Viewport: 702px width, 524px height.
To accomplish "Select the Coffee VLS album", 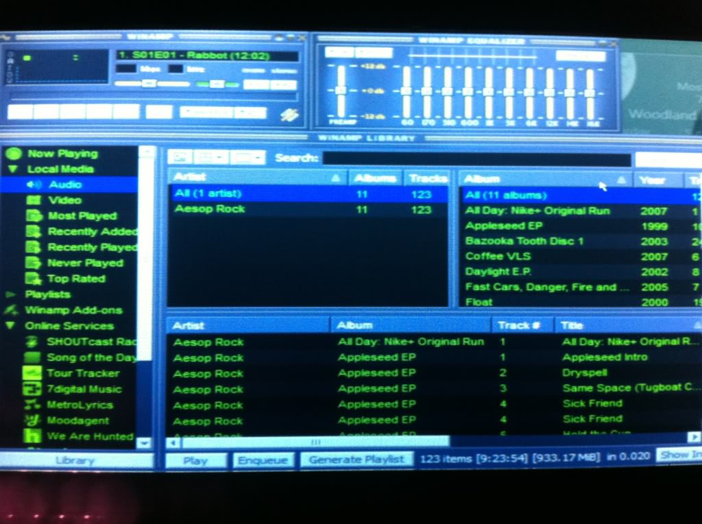I will tap(581, 257).
